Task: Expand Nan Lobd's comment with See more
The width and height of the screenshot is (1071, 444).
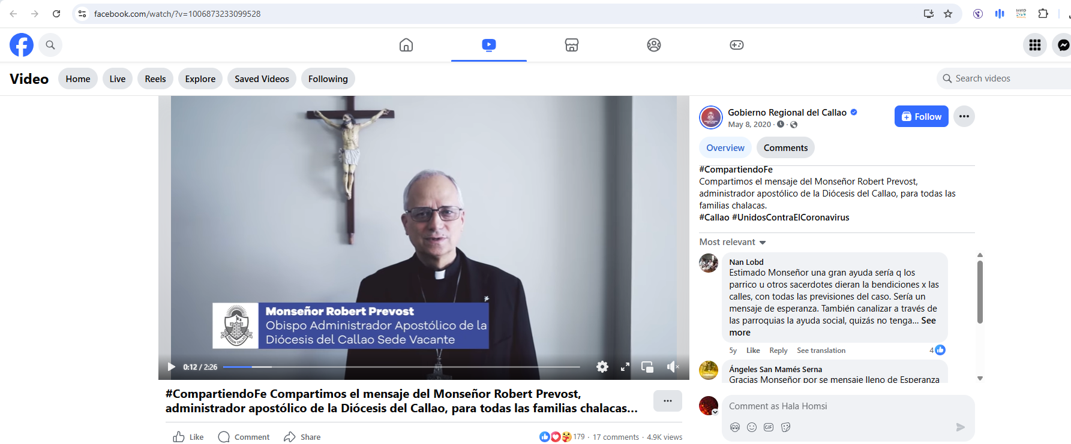Action: [x=928, y=321]
